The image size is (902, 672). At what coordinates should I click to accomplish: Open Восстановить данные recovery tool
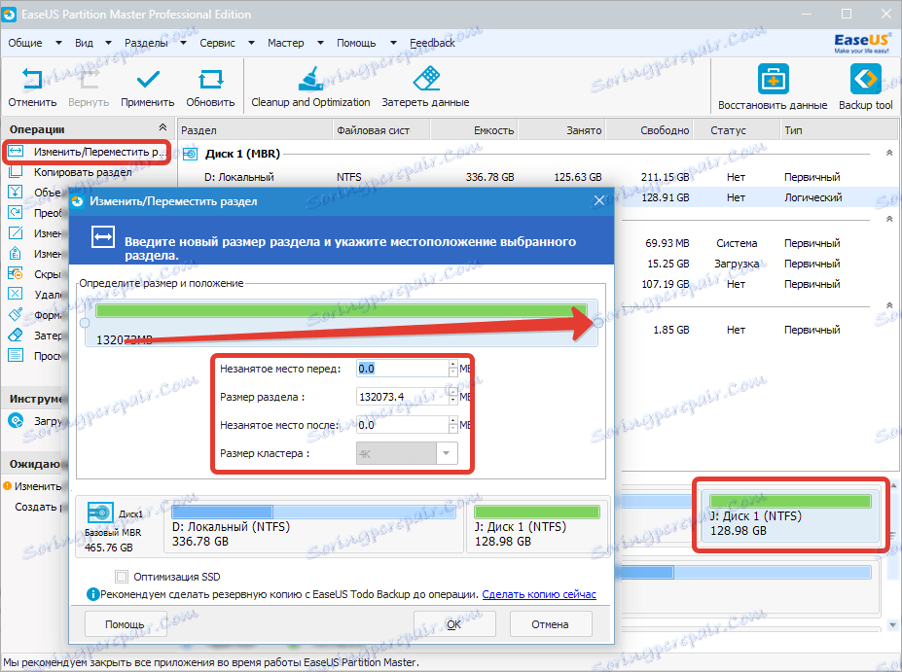pos(773,87)
